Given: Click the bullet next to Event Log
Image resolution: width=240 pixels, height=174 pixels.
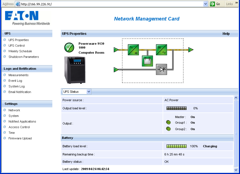Looking at the screenshot, I should click(5, 80).
